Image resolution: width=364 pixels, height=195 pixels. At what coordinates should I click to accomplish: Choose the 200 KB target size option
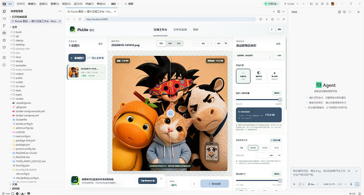click(x=253, y=148)
